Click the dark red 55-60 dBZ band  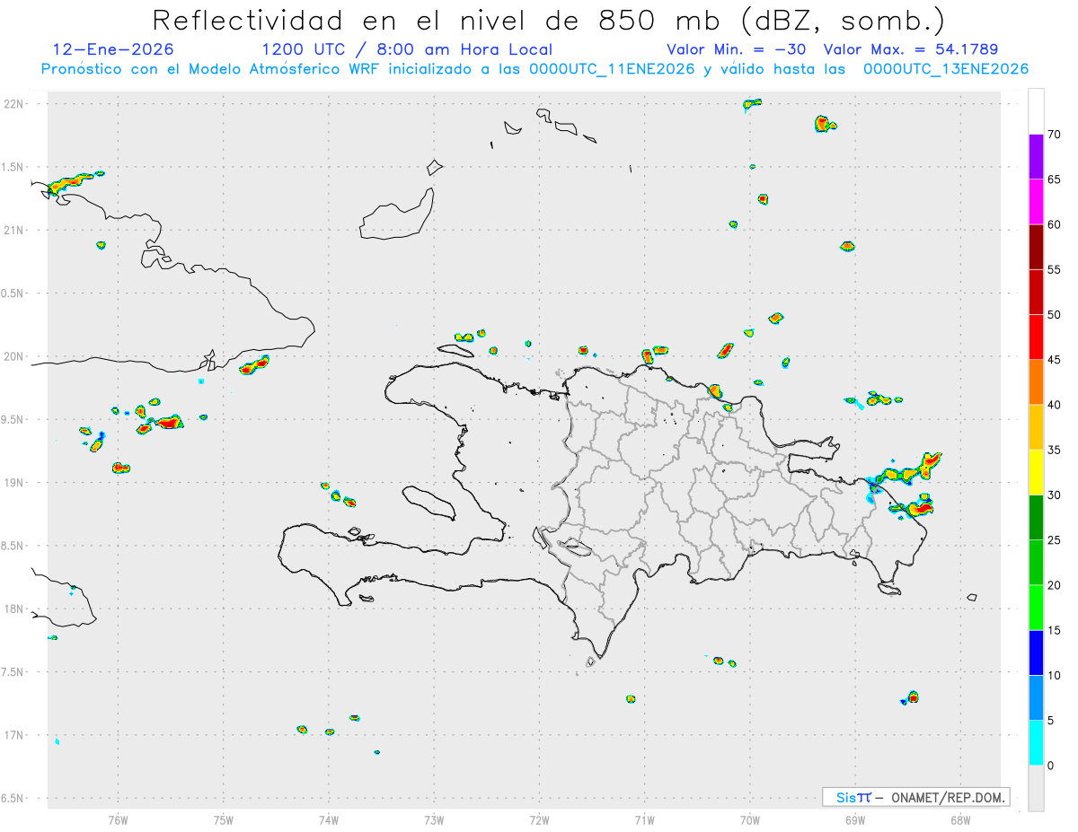(x=1036, y=247)
